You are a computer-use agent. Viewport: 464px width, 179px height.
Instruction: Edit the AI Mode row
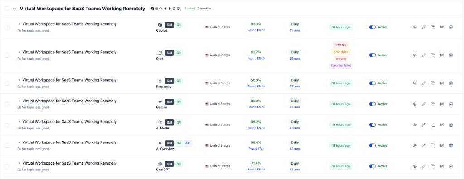pyautogui.click(x=424, y=125)
